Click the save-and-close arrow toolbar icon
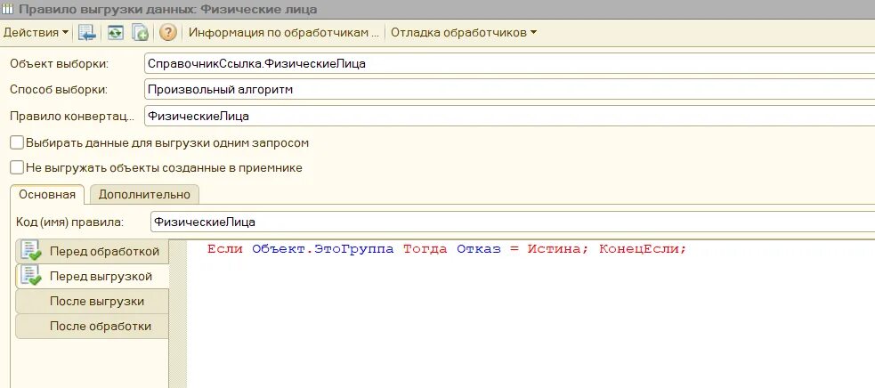875x388 pixels. (87, 32)
